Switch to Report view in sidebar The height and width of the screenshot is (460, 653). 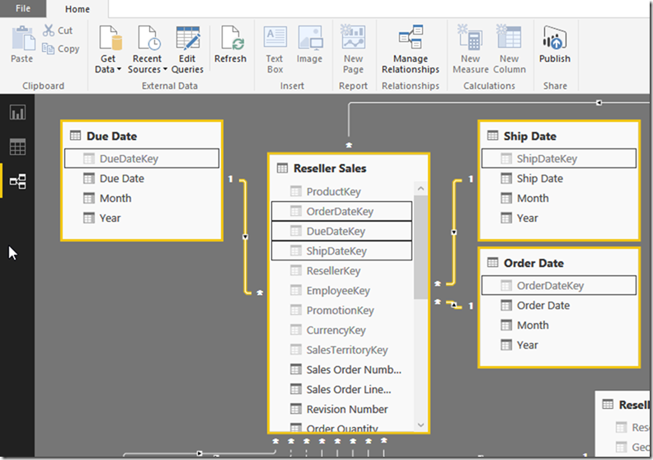[17, 112]
